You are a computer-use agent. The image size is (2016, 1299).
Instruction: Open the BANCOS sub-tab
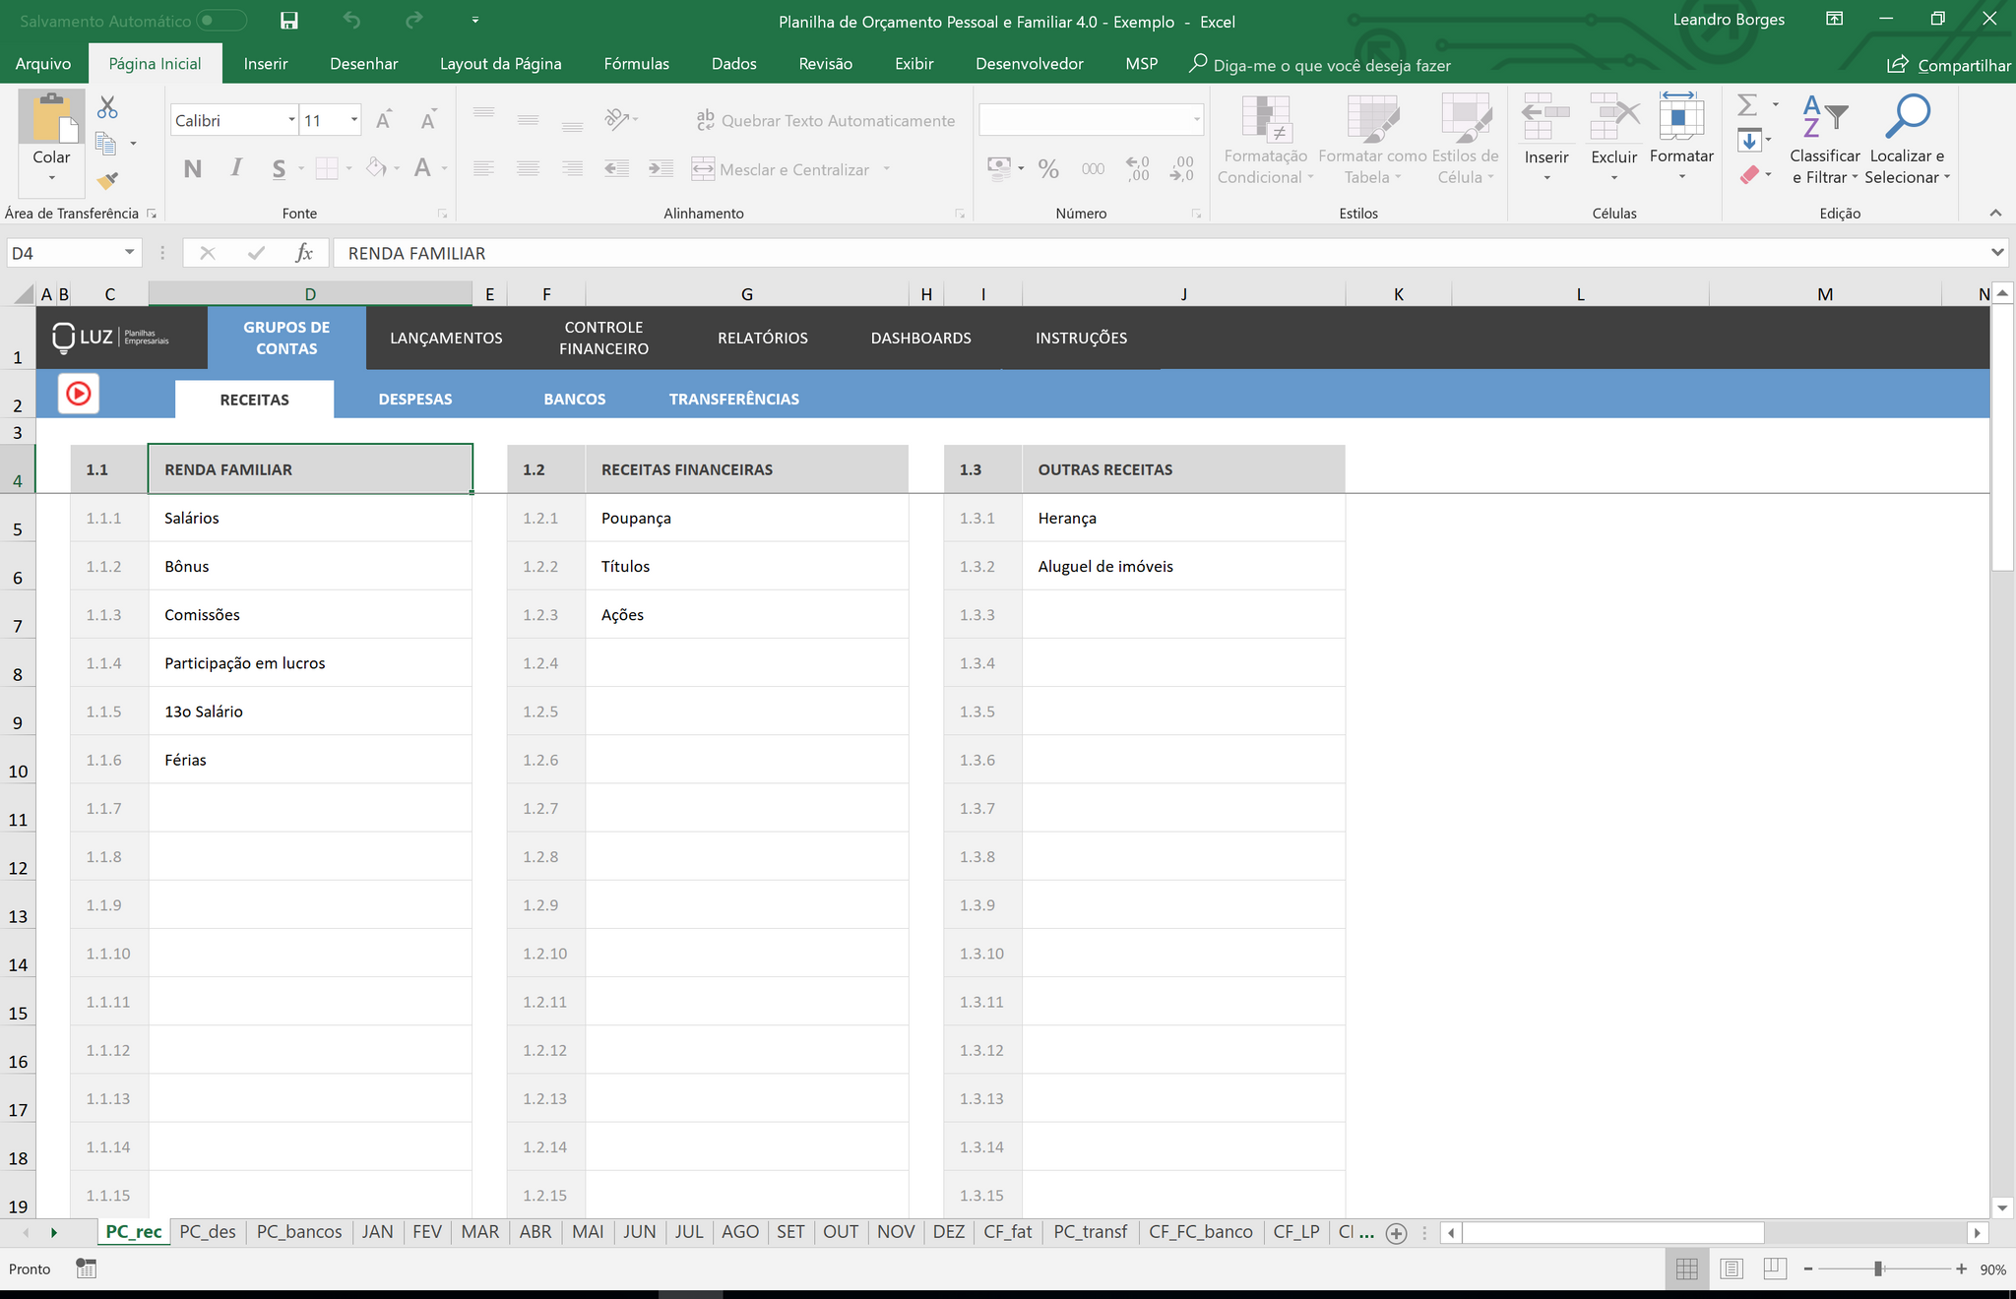pos(575,400)
